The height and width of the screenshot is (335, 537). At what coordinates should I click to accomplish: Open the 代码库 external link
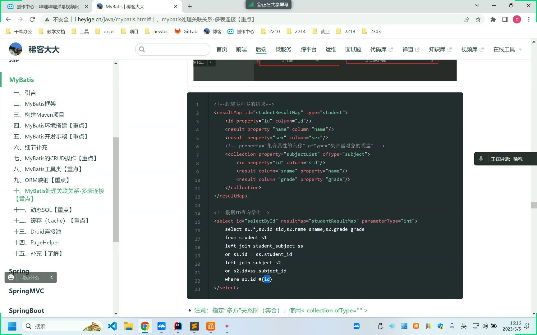pyautogui.click(x=381, y=49)
